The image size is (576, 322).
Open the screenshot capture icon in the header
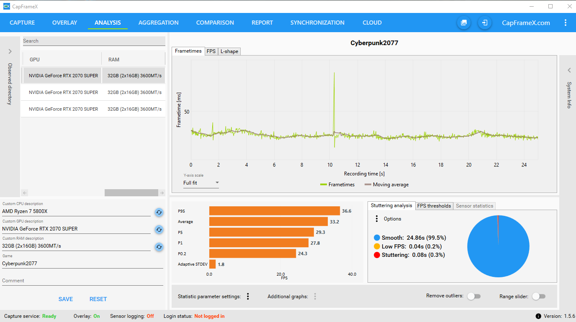tap(463, 23)
